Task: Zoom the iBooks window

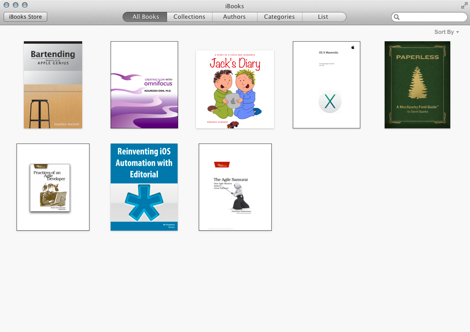Action: 25,5
